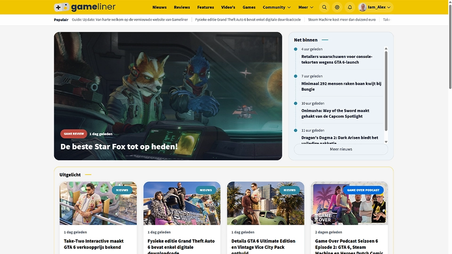Click the Net binnen heading
Image resolution: width=452 pixels, height=254 pixels.
pos(306,40)
